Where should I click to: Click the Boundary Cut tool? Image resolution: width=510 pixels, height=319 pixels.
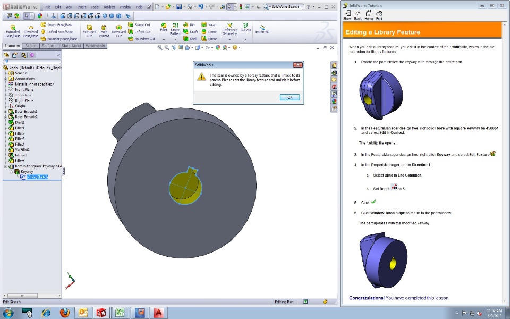pos(141,39)
